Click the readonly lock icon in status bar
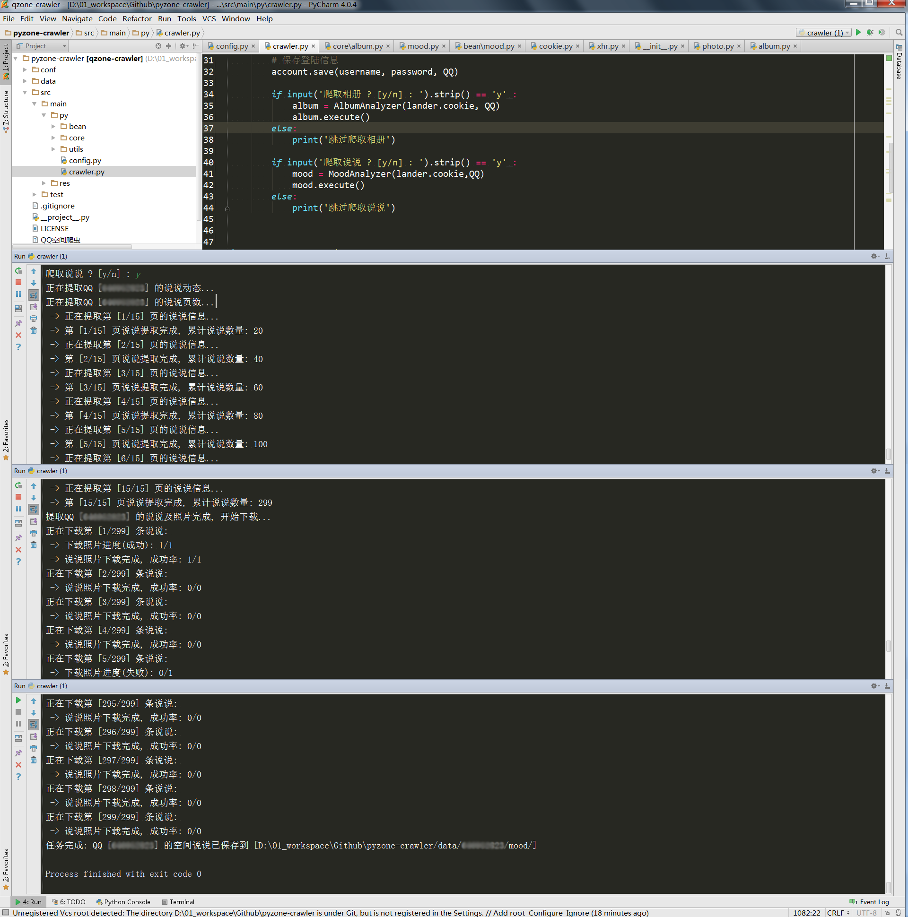The width and height of the screenshot is (908, 917). [x=887, y=912]
